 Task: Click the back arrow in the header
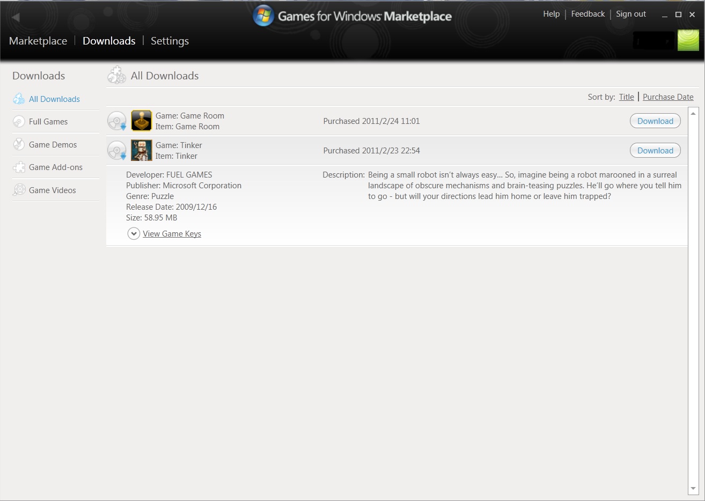[x=16, y=17]
